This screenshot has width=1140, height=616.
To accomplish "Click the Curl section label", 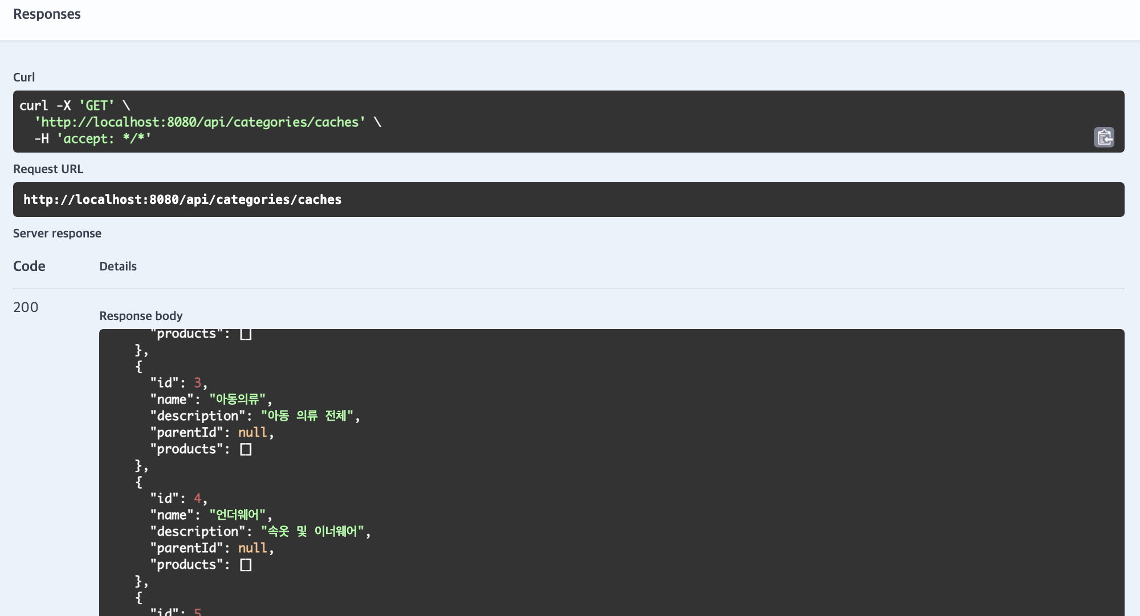I will coord(24,77).
